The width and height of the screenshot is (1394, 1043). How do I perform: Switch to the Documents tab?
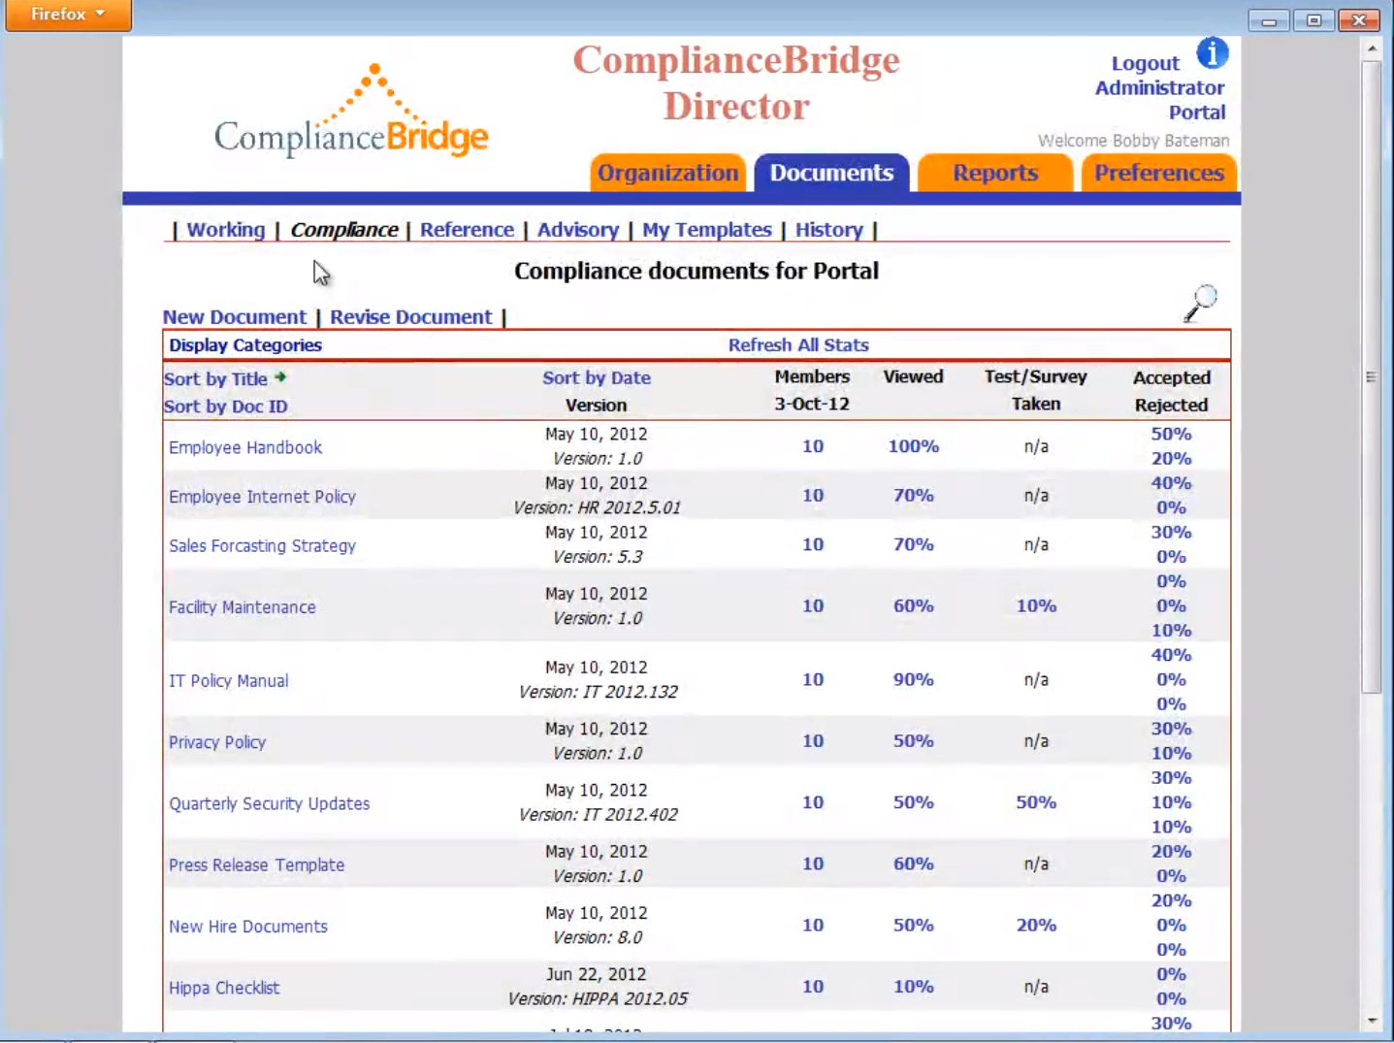pos(831,173)
